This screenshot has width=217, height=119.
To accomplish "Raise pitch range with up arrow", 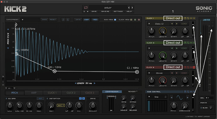I will (x=8, y=29).
